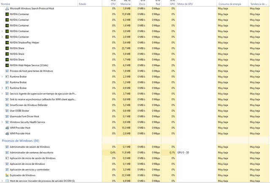270x183 pixels.
Task: Click the SmartScreen de Windows Defender icon
Action: click(7, 105)
